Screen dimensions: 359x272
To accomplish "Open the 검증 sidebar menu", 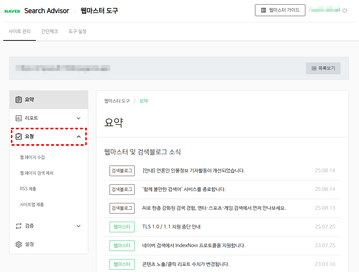I will [49, 226].
